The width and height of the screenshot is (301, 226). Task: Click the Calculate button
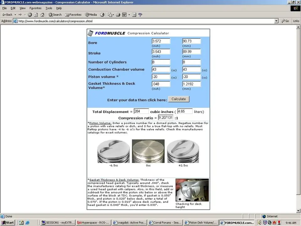179,99
